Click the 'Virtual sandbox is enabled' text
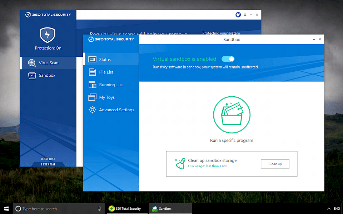This screenshot has height=214, width=343. coord(184,59)
